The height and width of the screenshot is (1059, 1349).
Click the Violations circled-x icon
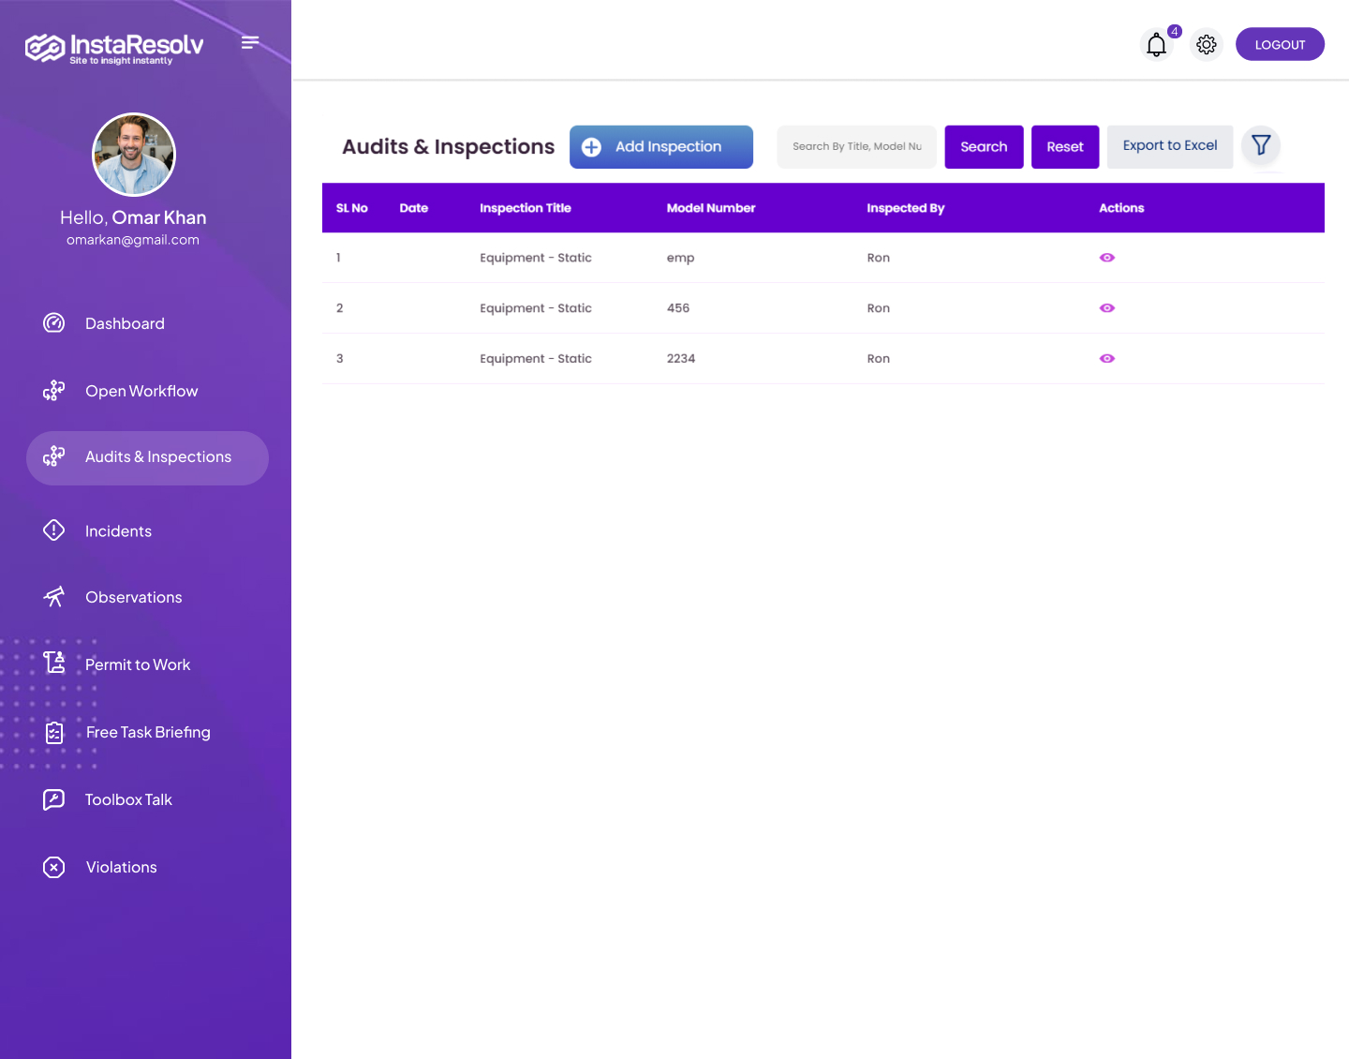54,867
